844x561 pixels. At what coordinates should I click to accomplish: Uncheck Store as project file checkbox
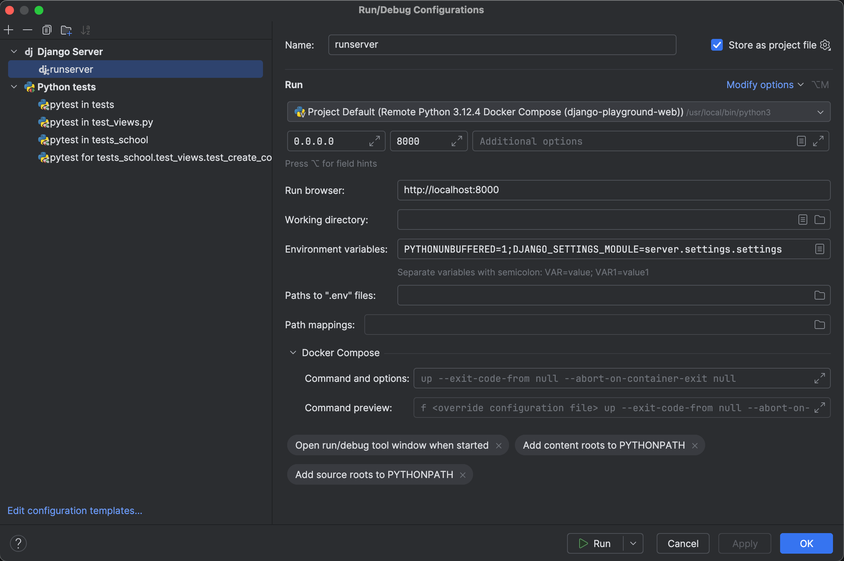[x=717, y=45]
